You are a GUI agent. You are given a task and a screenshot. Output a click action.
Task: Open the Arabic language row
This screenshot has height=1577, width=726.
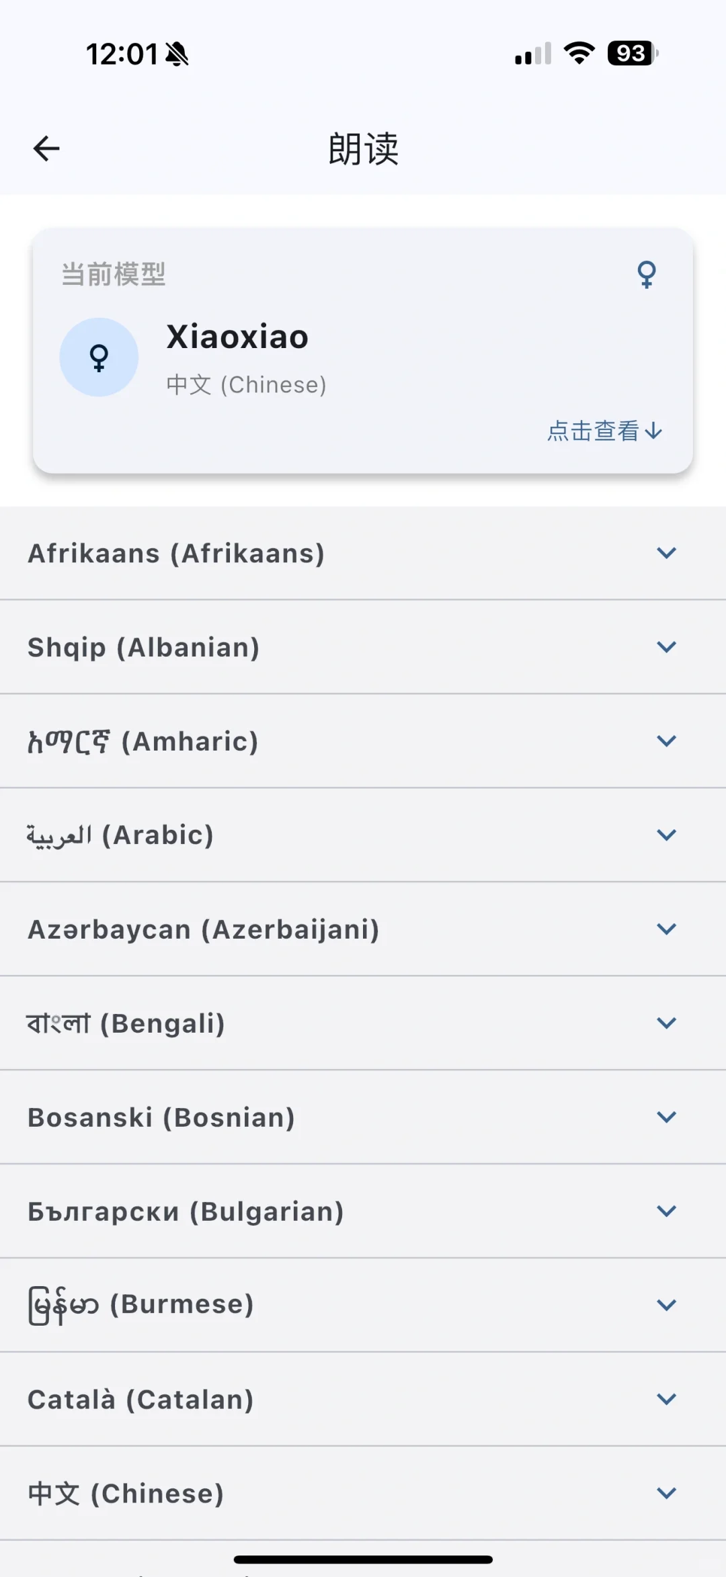click(363, 835)
